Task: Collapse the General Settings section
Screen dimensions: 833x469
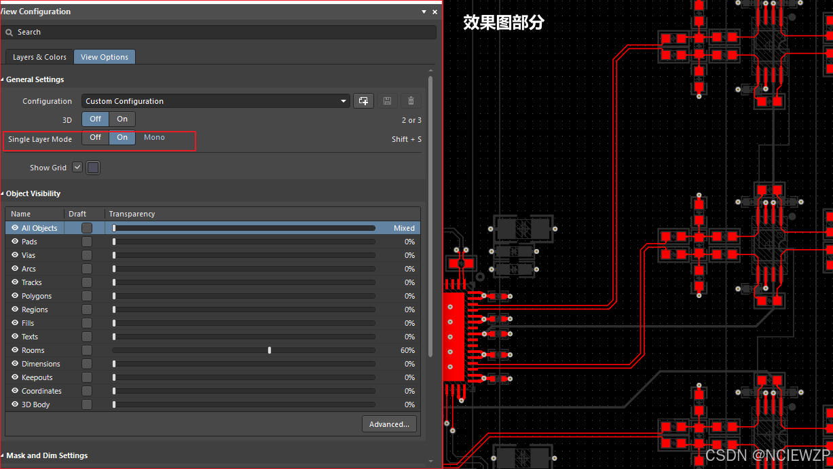Action: click(2, 79)
